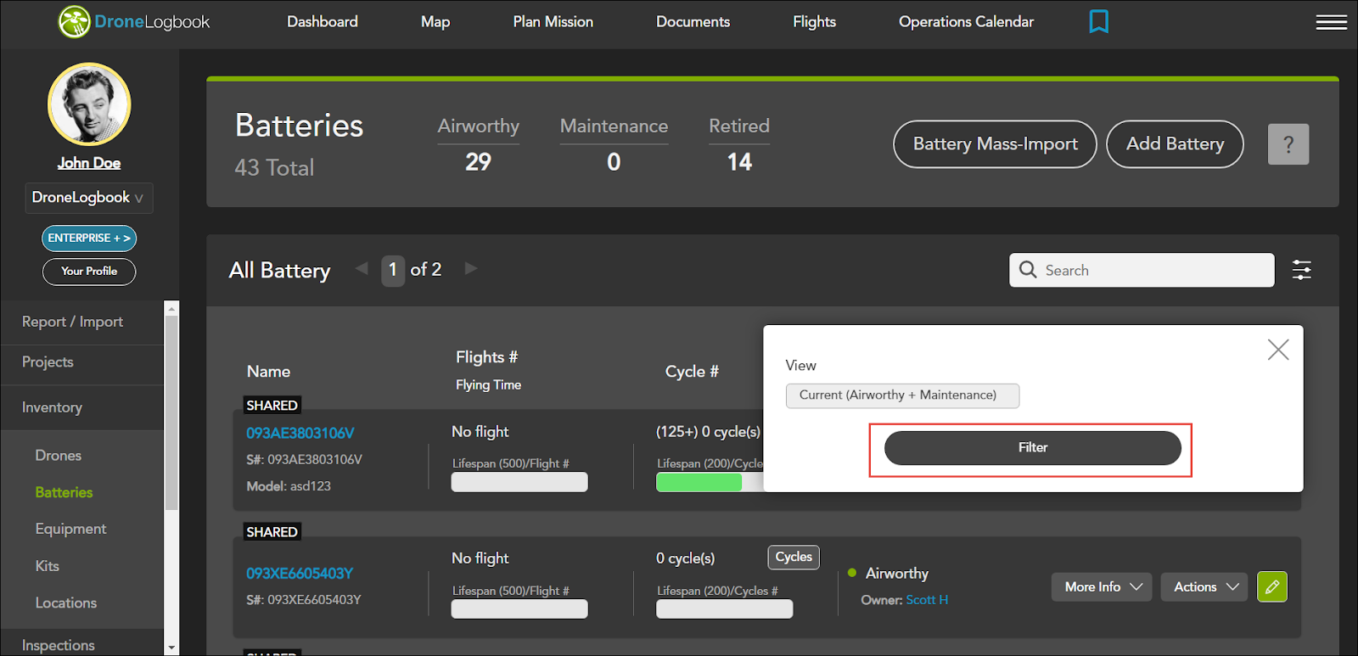The image size is (1358, 656).
Task: Close the View filter popup
Action: point(1277,350)
